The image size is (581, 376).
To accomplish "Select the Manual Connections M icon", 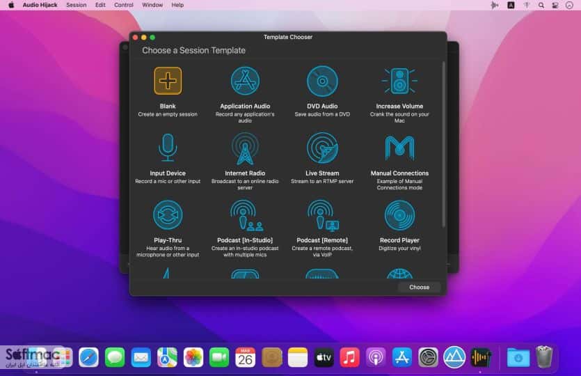I will (399, 148).
